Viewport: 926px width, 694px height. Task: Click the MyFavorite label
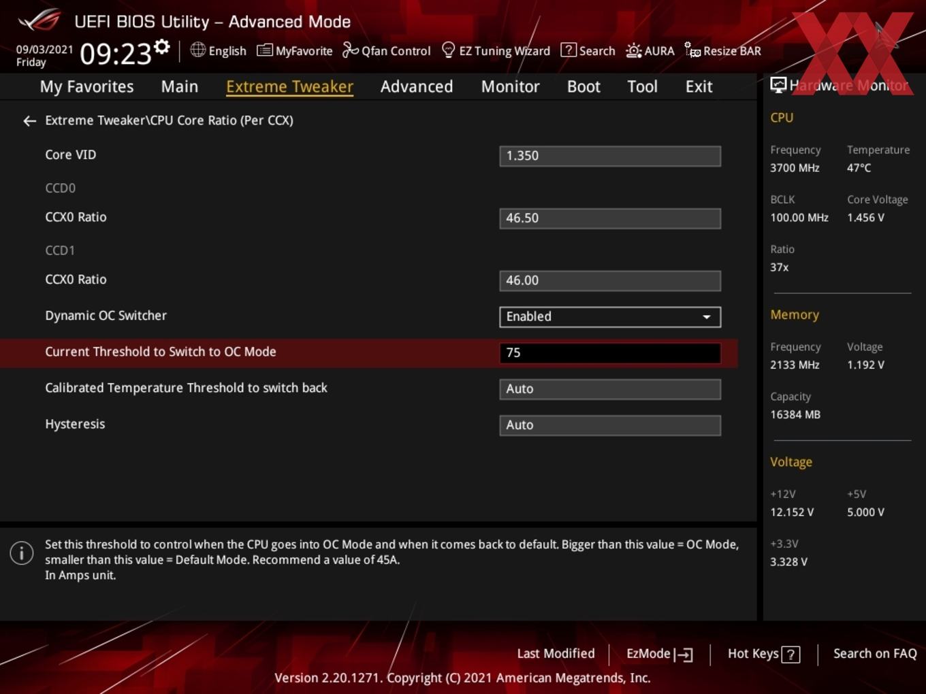click(304, 51)
